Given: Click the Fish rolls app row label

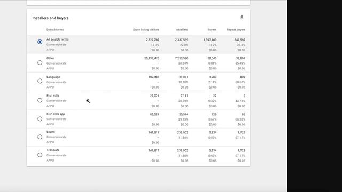Looking at the screenshot, I should (x=56, y=114).
